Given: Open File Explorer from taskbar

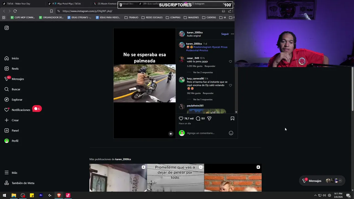Looking at the screenshot, I should click(14, 195).
